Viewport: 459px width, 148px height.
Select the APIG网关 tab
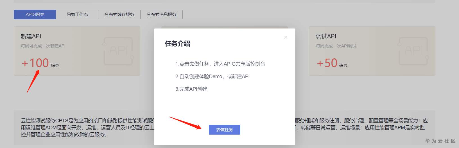(35, 15)
